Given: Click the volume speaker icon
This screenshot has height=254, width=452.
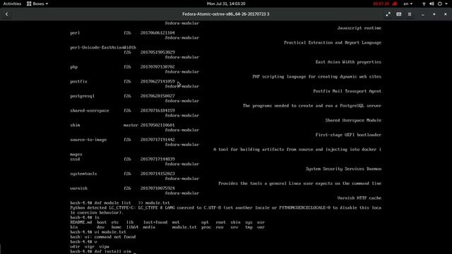Looking at the screenshot, I should tap(432, 4).
